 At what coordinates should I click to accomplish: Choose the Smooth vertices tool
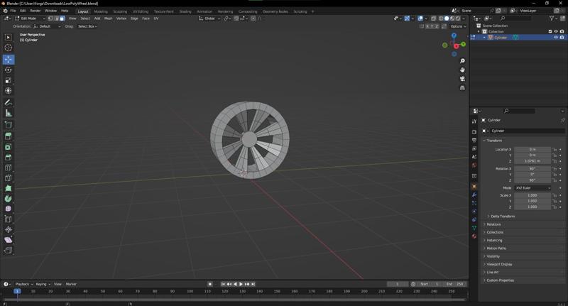point(8,209)
